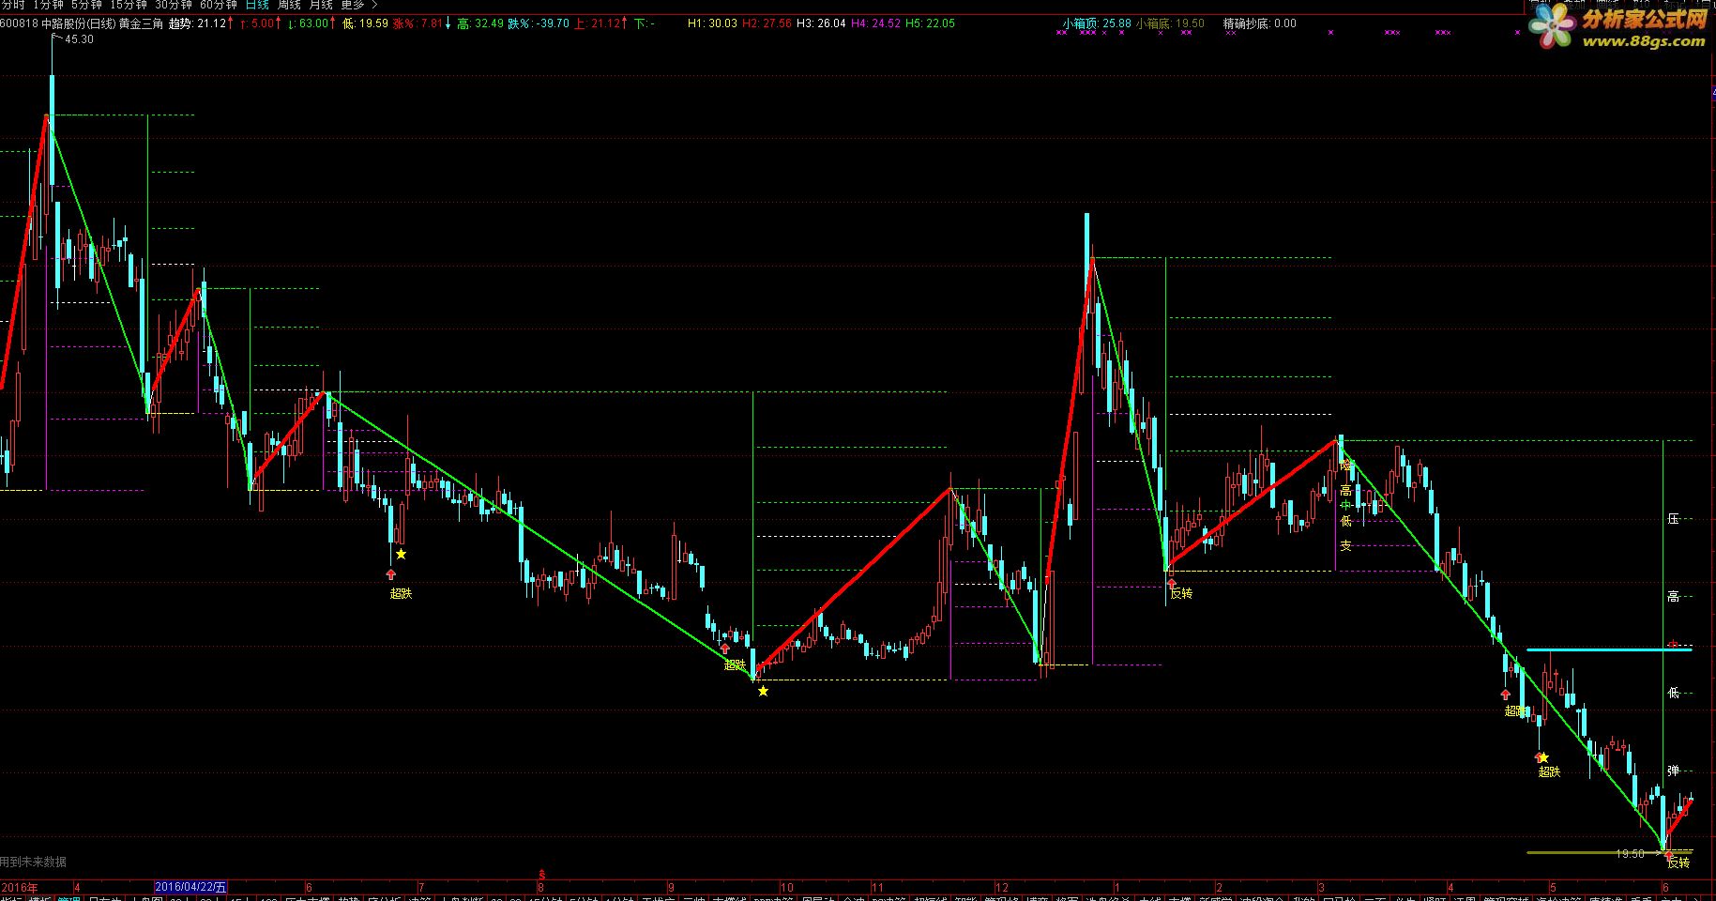
Task: Click the H2: 27.56 value
Action: tap(767, 23)
